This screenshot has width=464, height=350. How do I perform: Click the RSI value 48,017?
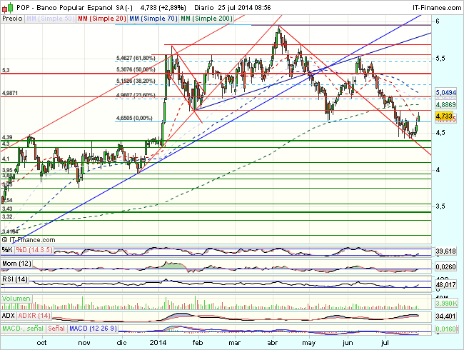(445, 284)
